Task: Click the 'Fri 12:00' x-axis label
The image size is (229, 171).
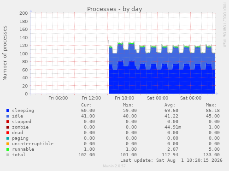Action: [91, 98]
